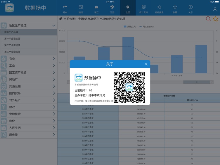This screenshot has height=165, width=220.
Task: Click chart scrollbar right arrow
Action: click(x=212, y=82)
